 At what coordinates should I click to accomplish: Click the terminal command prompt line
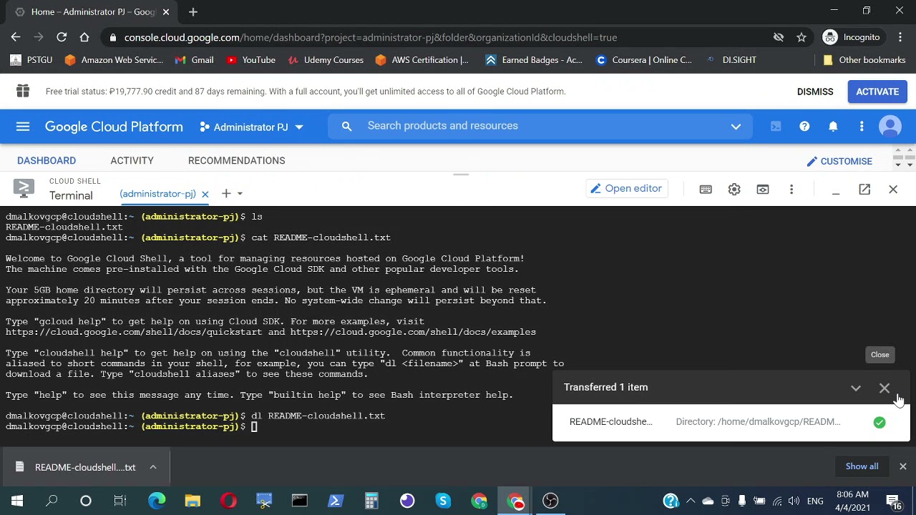pyautogui.click(x=131, y=426)
